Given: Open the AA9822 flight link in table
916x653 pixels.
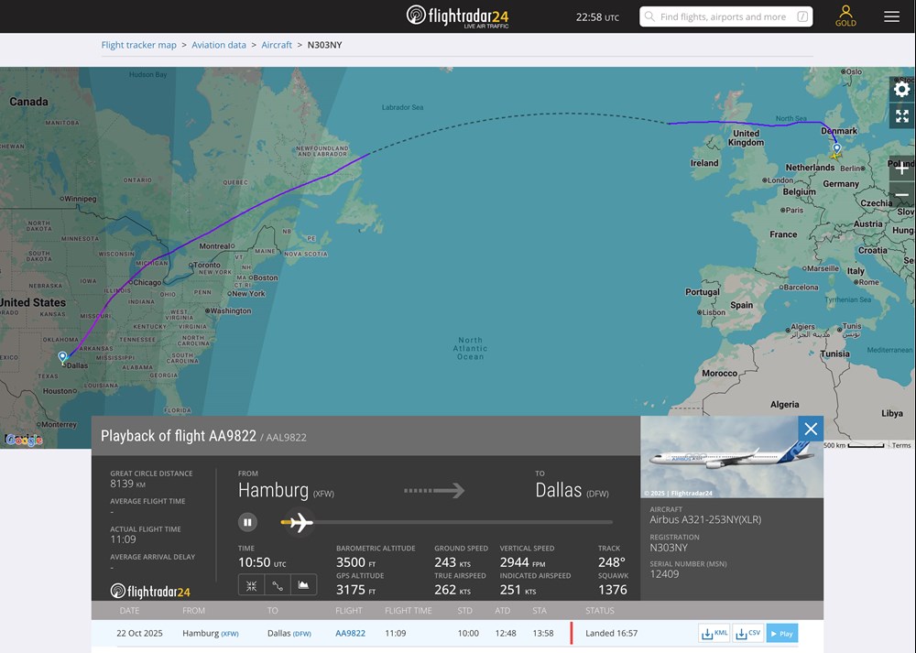Looking at the screenshot, I should tap(350, 633).
